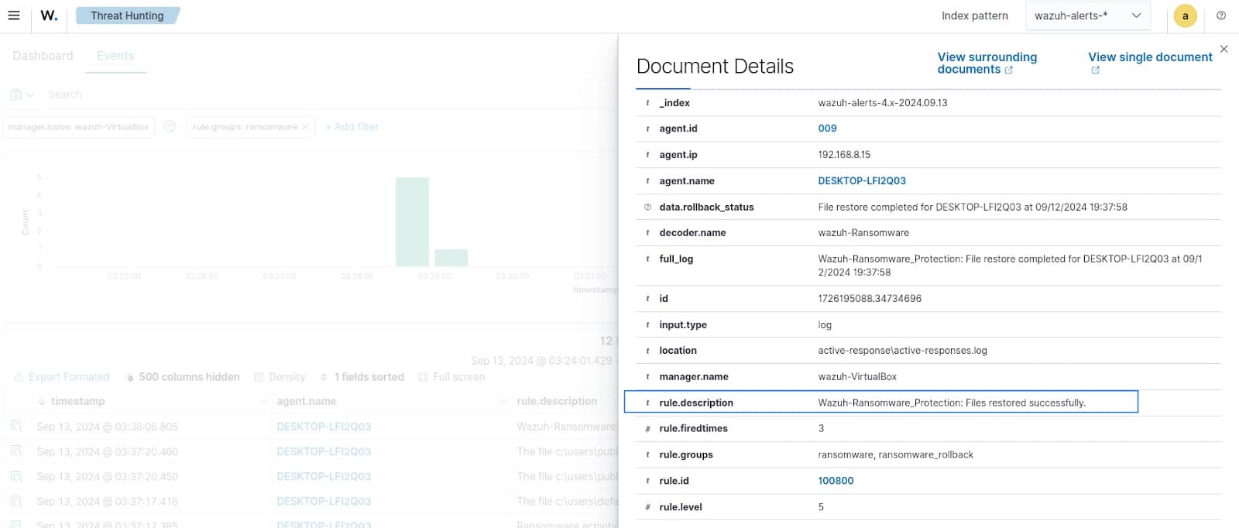Open rule.id 100800 link

point(836,481)
